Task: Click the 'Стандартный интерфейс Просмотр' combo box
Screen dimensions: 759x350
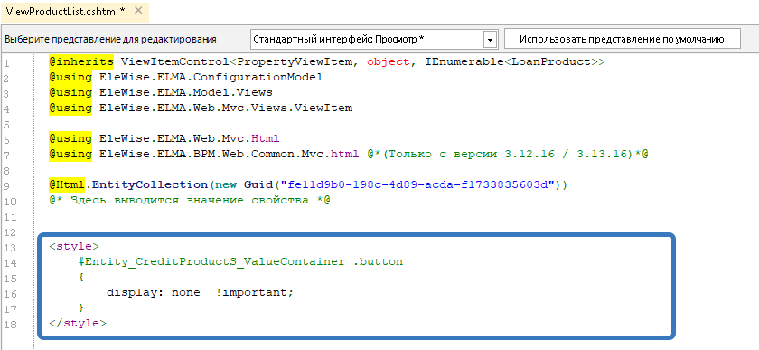Action: 374,39
